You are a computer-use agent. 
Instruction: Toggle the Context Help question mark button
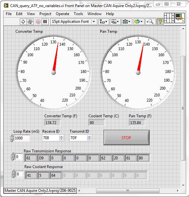tap(160, 22)
